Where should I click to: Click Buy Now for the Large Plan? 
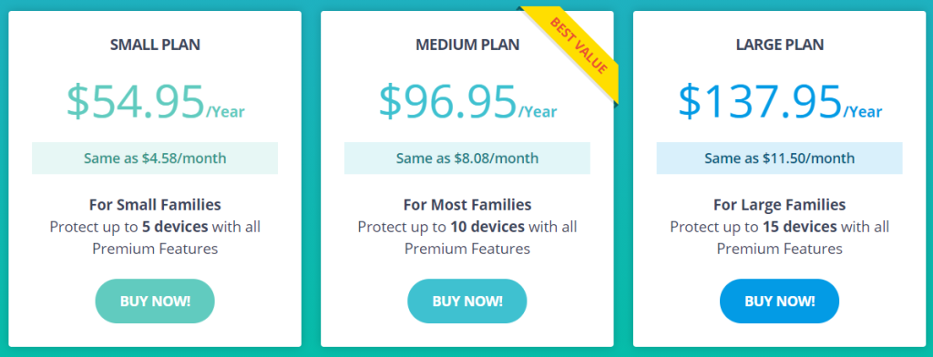pos(780,301)
